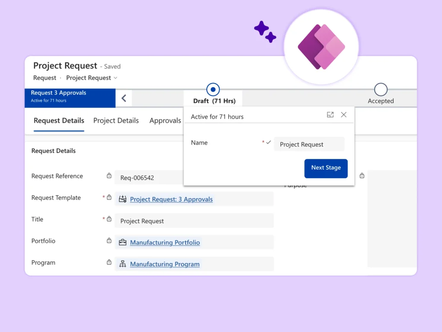The width and height of the screenshot is (442, 332).
Task: Click the briefcase portfolio icon
Action: pyautogui.click(x=123, y=242)
